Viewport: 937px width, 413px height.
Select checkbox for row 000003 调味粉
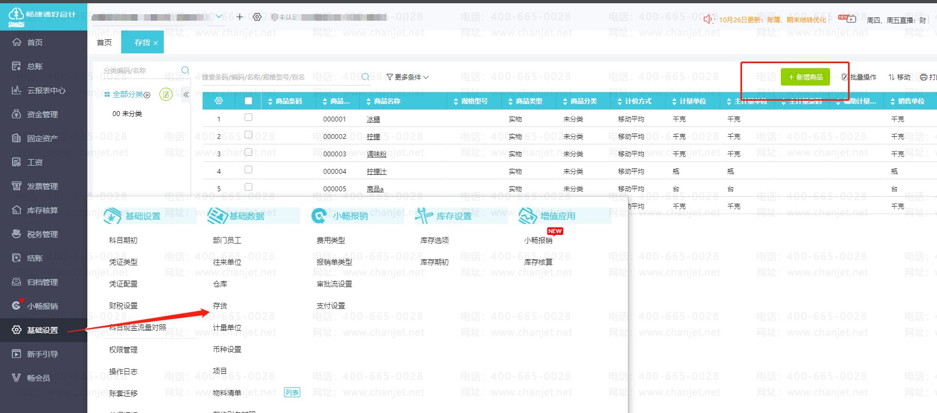point(248,152)
